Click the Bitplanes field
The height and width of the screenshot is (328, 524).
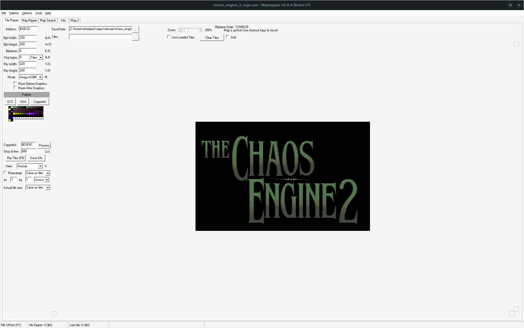[x=28, y=51]
